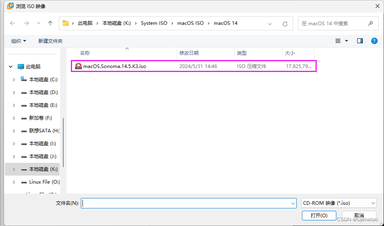Select 本地磁盘 (E:) drive

click(43, 105)
